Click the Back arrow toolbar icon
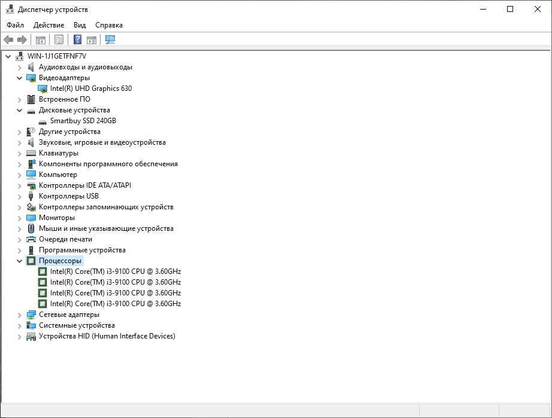The image size is (552, 418). pyautogui.click(x=8, y=39)
